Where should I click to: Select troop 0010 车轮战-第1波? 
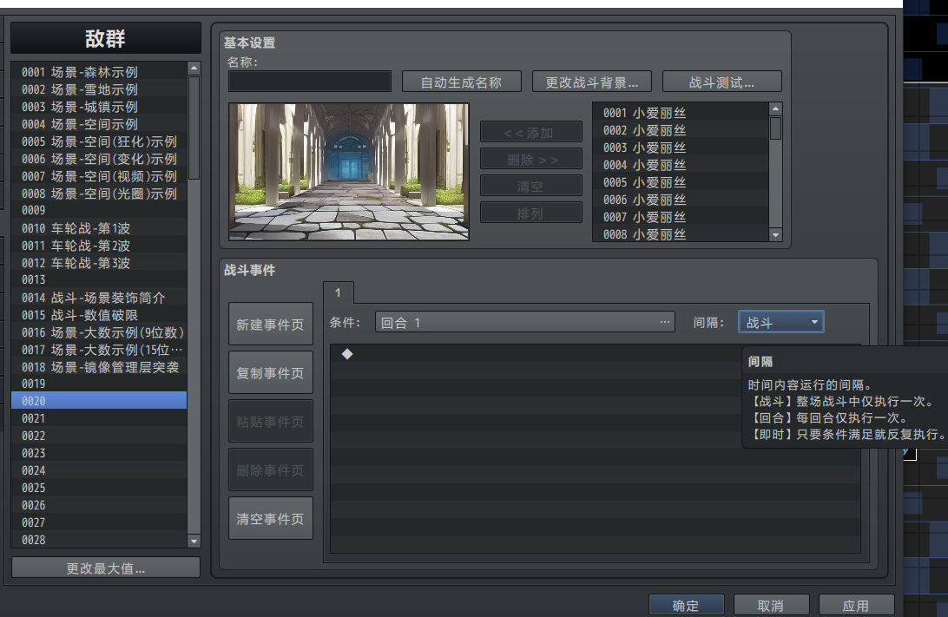click(99, 228)
